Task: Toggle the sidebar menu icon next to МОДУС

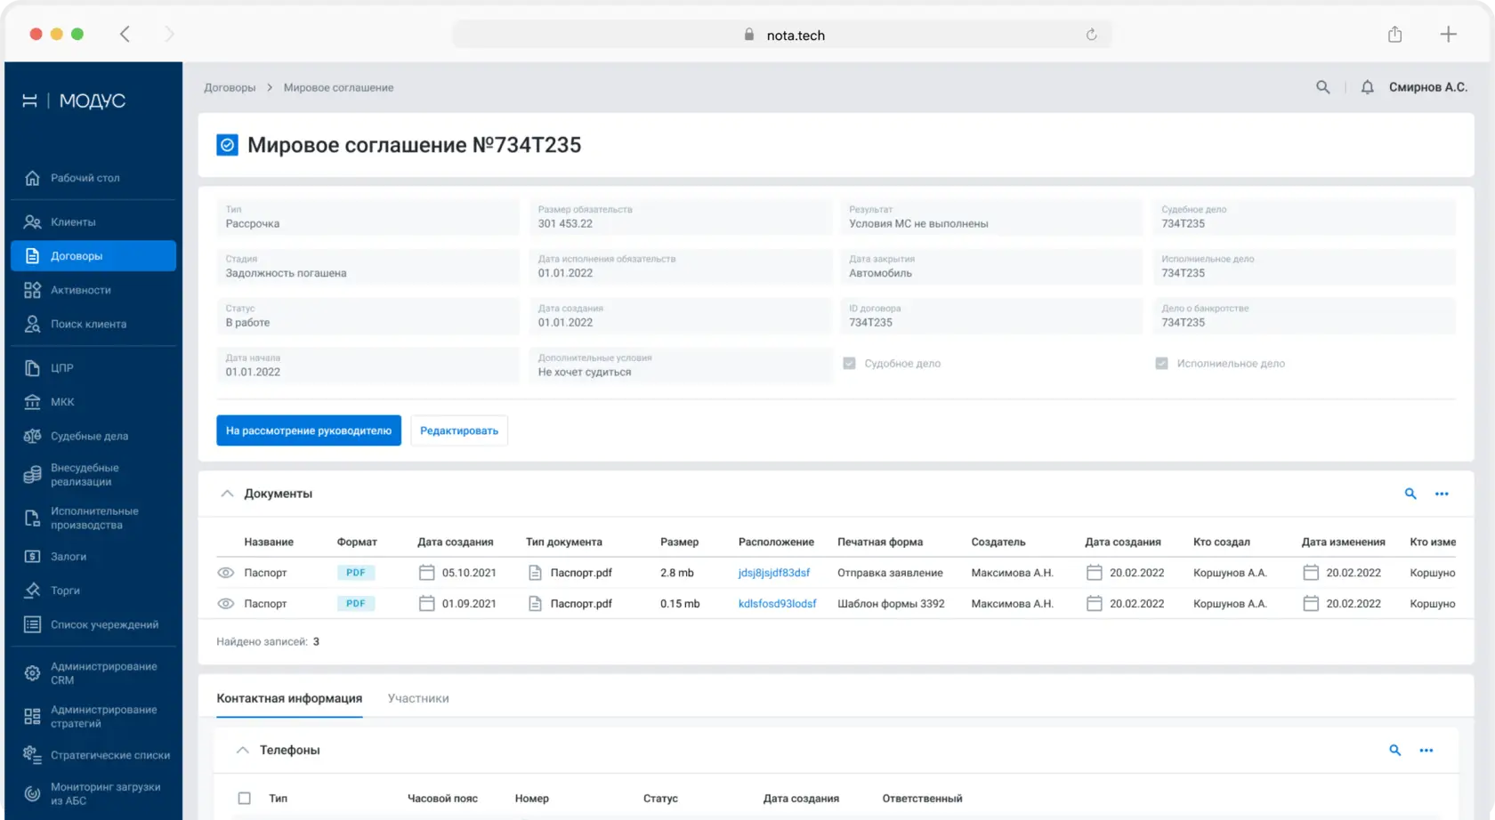Action: point(29,100)
